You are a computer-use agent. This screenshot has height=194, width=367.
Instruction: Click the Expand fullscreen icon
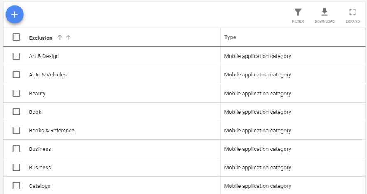coord(352,12)
